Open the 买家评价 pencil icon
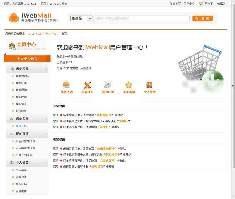 click(x=87, y=85)
